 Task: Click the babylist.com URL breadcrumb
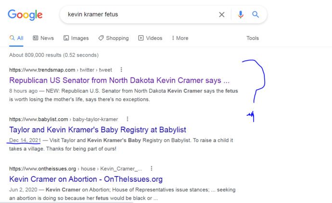click(64, 119)
